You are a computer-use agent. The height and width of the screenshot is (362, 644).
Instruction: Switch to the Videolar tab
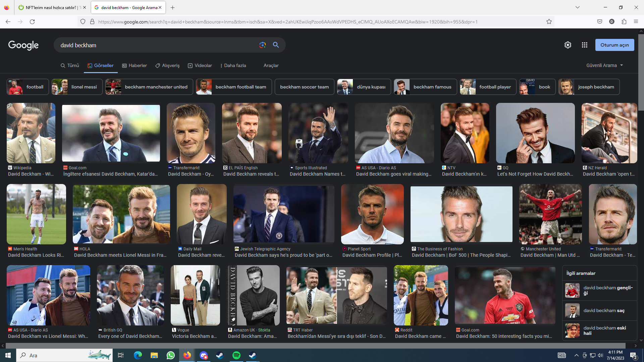[x=200, y=66]
